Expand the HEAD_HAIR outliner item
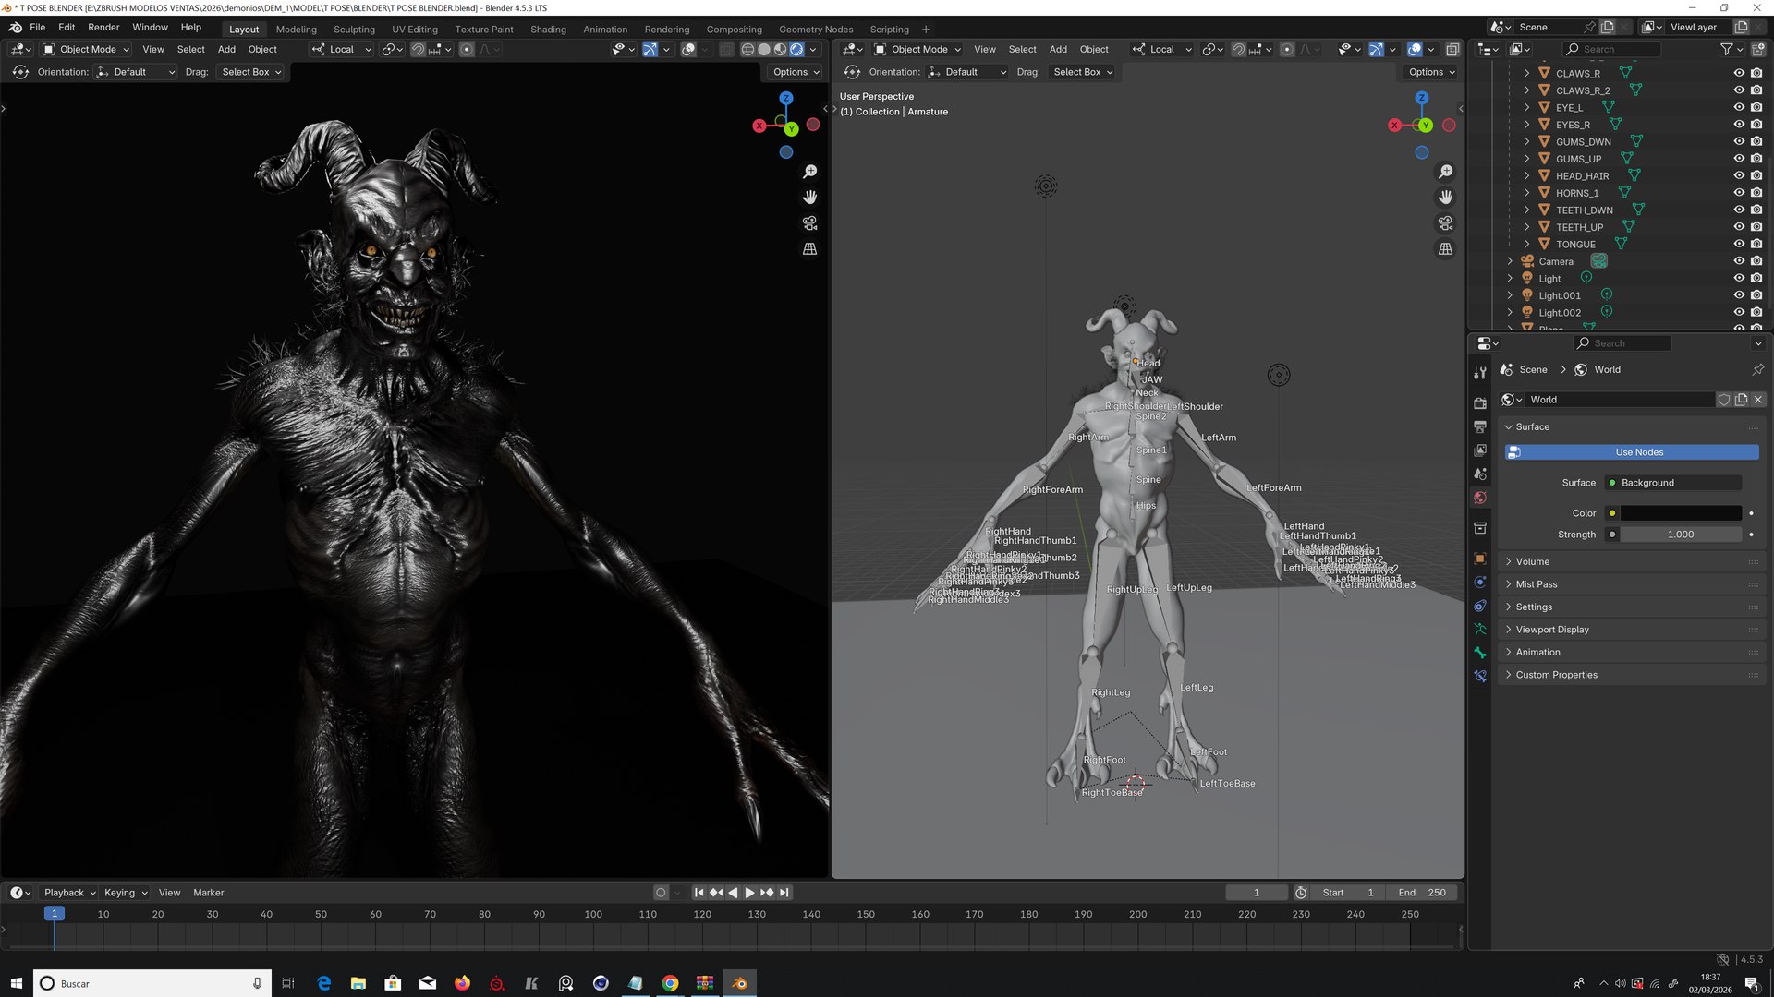This screenshot has height=997, width=1774. pyautogui.click(x=1527, y=175)
